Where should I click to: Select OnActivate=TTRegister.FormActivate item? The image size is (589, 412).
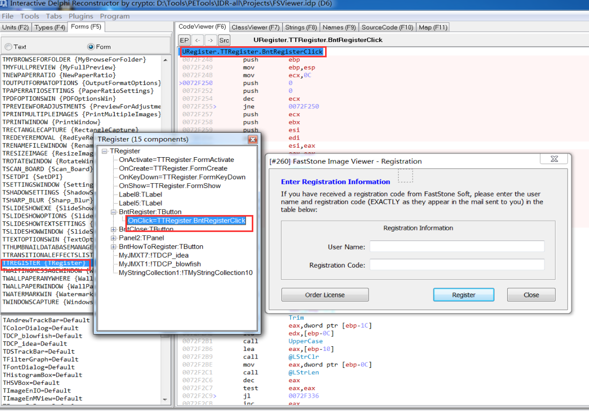coord(176,160)
